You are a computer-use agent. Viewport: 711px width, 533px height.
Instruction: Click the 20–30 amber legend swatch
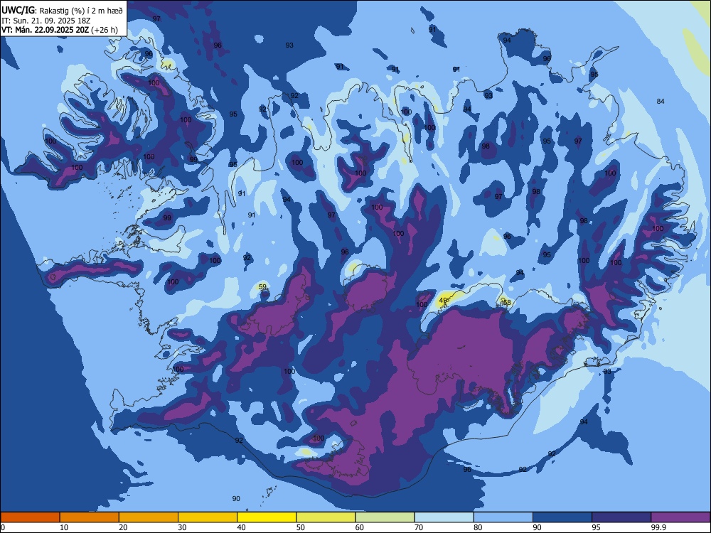coord(149,517)
